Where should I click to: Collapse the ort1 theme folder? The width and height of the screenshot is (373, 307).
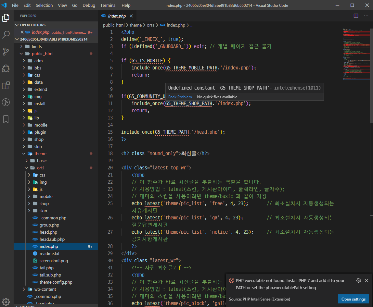pos(41,168)
